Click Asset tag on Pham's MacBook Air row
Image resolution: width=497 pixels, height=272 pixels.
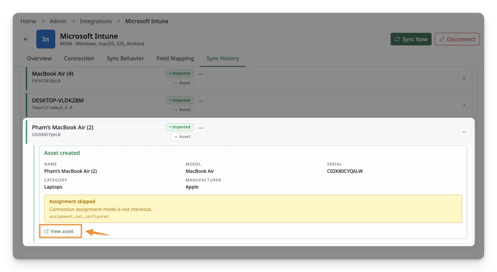[x=183, y=137]
